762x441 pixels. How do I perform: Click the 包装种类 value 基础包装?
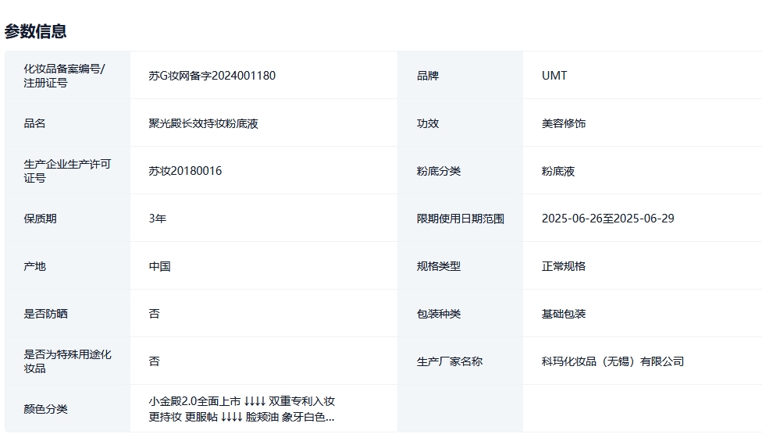pos(563,314)
